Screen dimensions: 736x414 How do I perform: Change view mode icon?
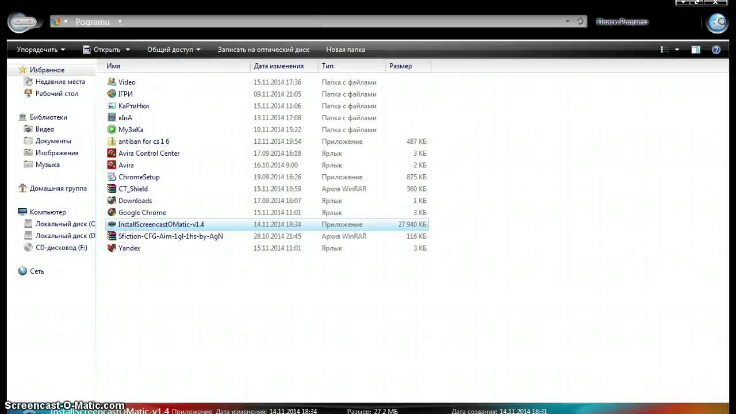coord(665,50)
